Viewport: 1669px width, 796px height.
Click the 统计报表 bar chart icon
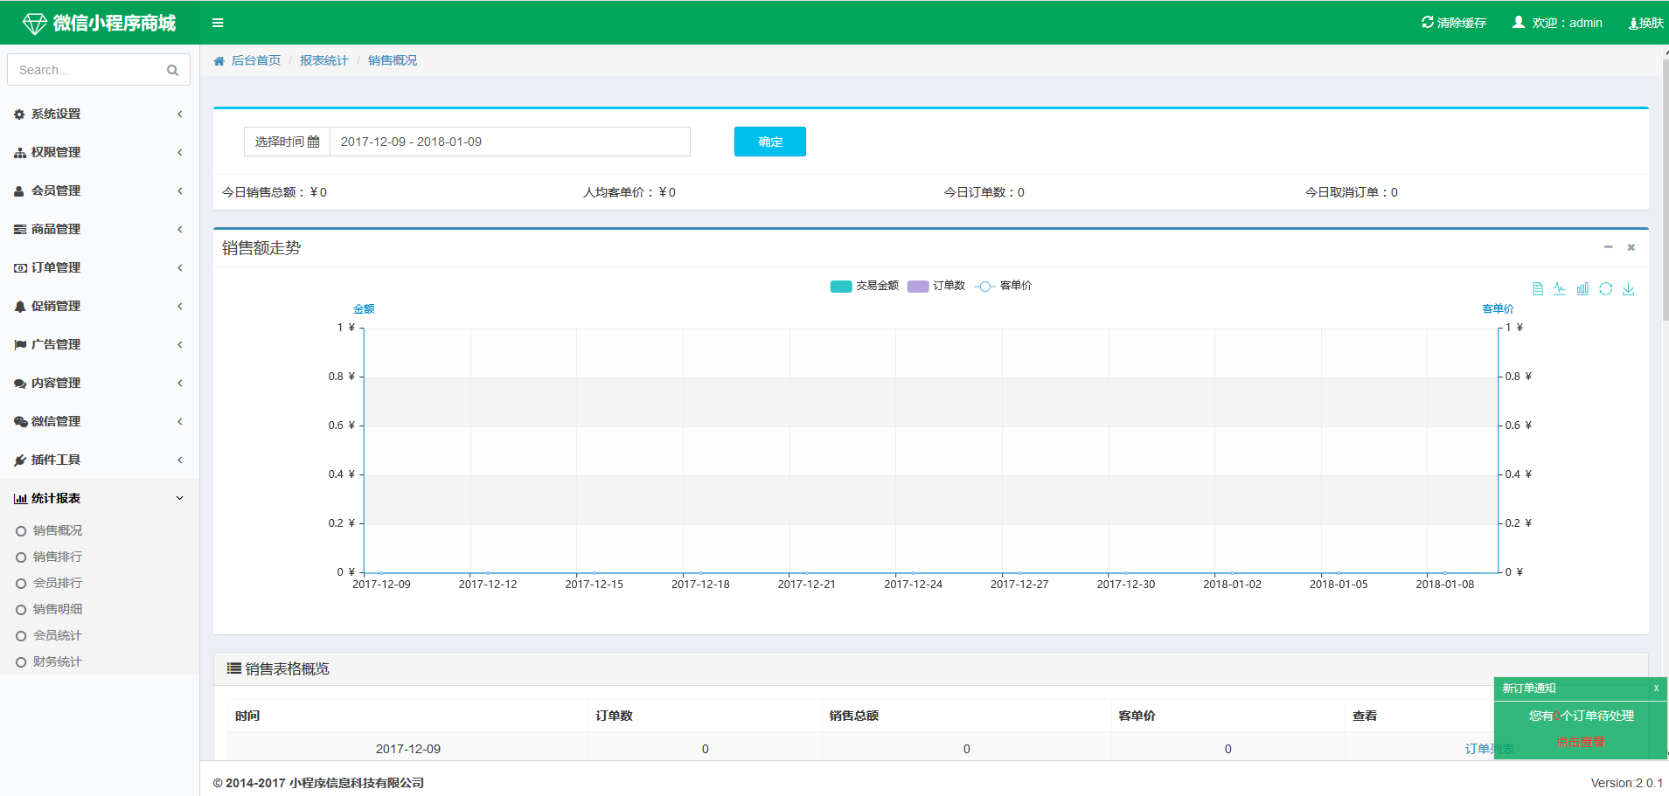coord(20,499)
